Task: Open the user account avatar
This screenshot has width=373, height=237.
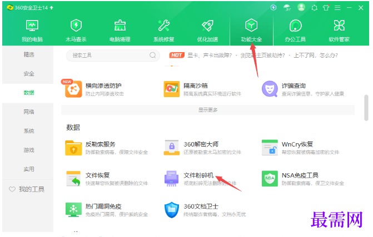Action: [x=301, y=7]
